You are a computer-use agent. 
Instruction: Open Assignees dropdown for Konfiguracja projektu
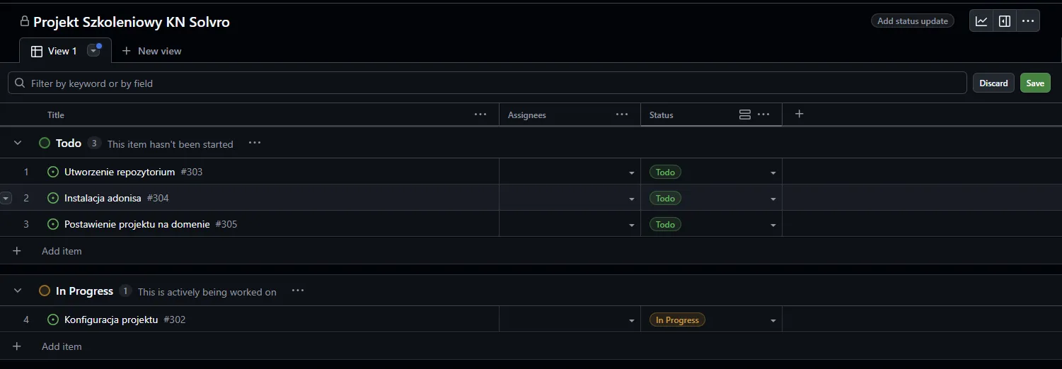[631, 320]
